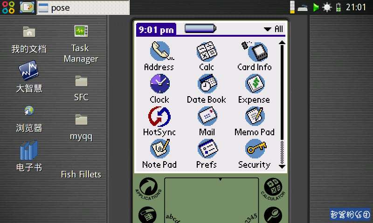Click the green play tray icon

click(316, 7)
